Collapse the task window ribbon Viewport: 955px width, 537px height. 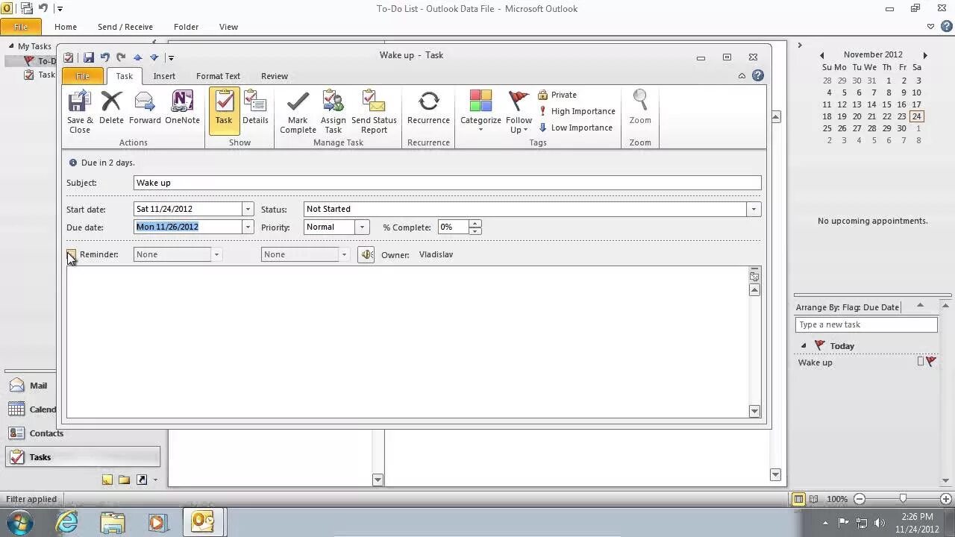(742, 76)
